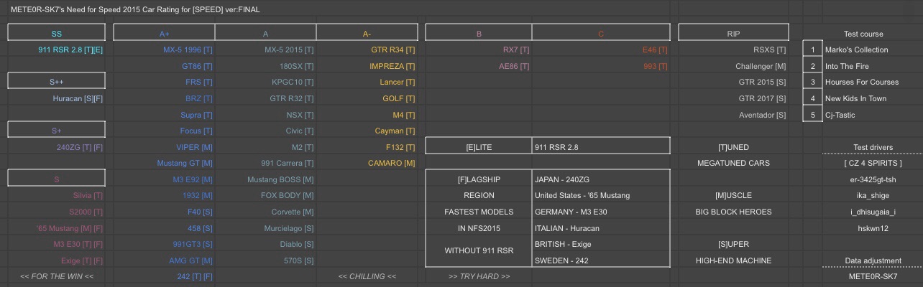Screen dimensions: 923x287
Task: Select the 'Murcielago [S]' cell
Action: pyautogui.click(x=266, y=228)
